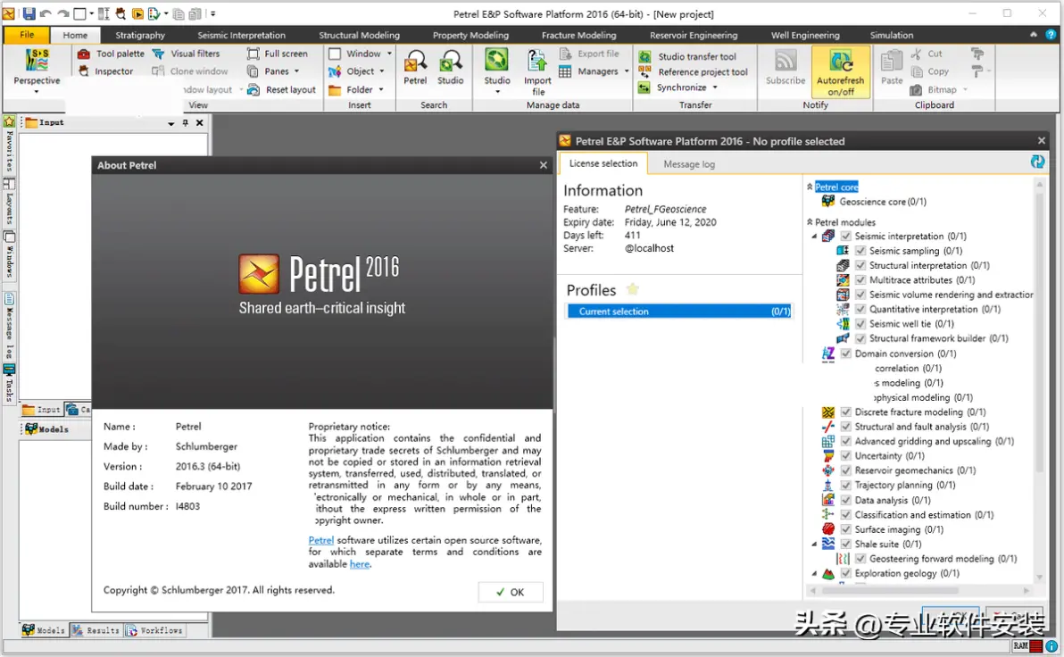Refresh licenses with the circular arrow icon
The width and height of the screenshot is (1064, 657).
coord(1037,162)
